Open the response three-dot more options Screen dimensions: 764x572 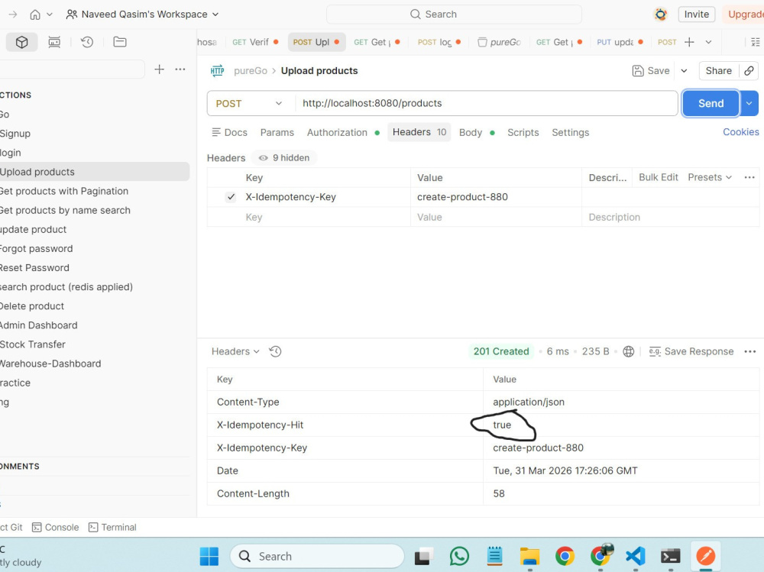(x=750, y=351)
